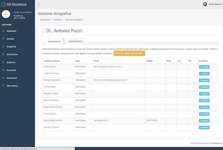Click Risorse umane non più attive button
Screen dimensions: 223x150
129,53
